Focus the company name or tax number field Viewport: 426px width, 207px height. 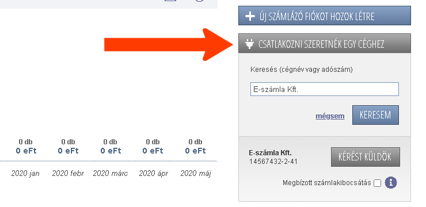click(324, 89)
